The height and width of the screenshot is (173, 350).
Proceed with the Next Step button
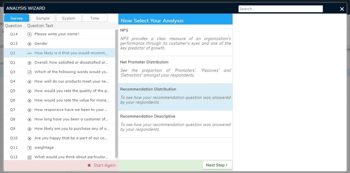pos(217,165)
